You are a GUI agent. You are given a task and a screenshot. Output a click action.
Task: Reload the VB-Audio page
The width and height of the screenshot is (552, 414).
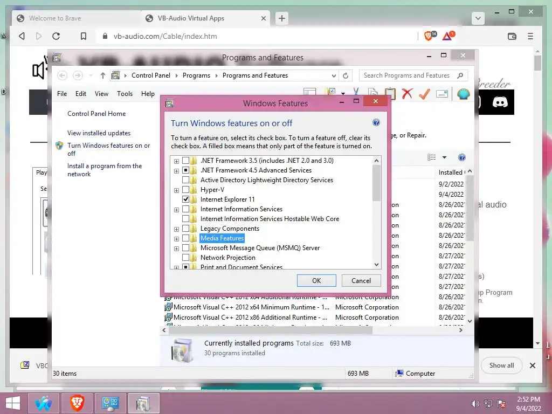pyautogui.click(x=56, y=36)
